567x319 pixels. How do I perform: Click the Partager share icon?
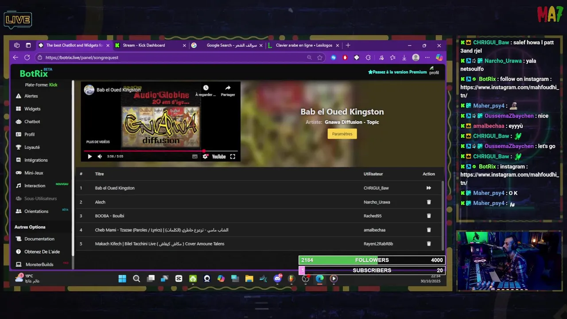click(x=228, y=90)
